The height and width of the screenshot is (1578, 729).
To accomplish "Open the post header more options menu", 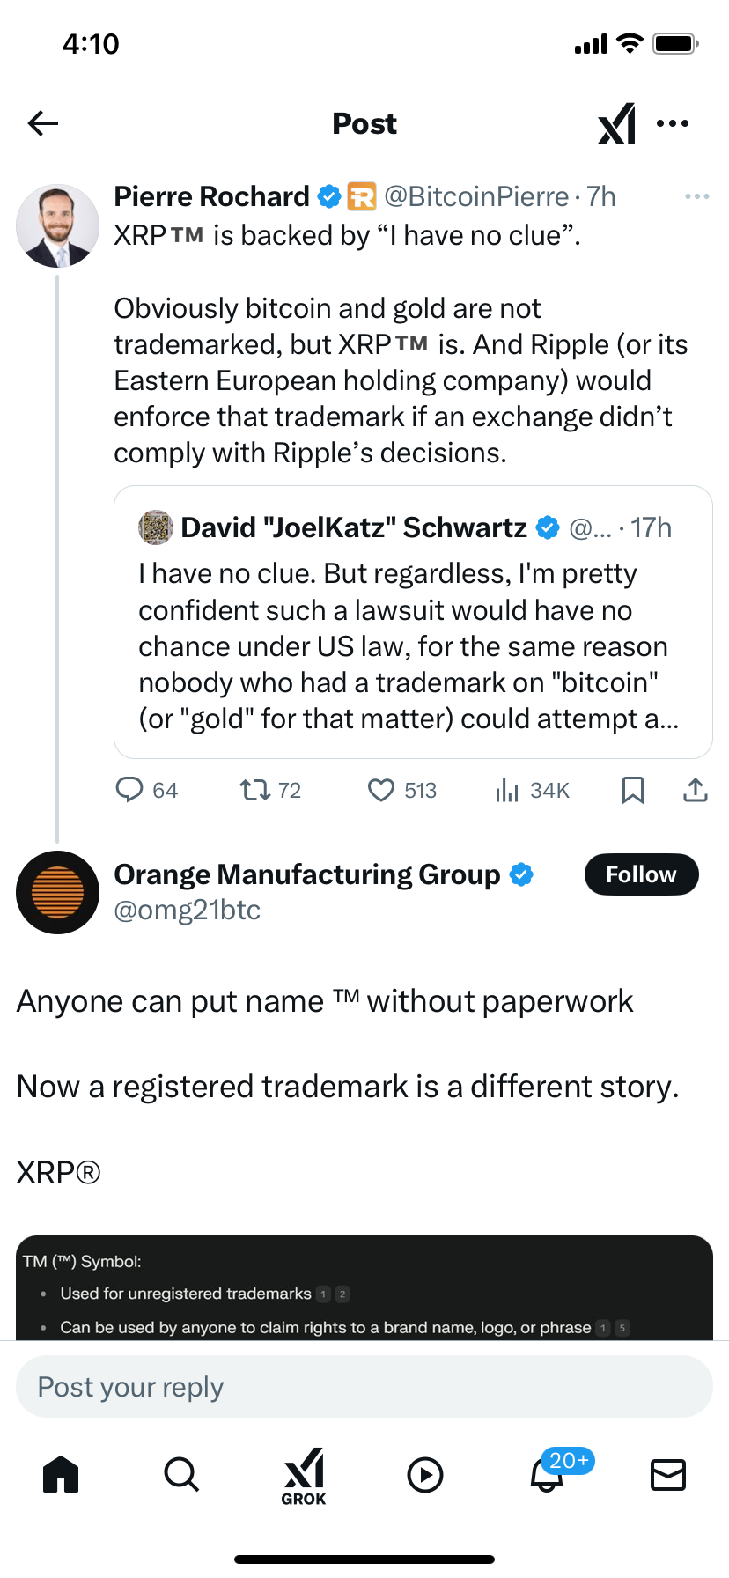I will pos(673,123).
